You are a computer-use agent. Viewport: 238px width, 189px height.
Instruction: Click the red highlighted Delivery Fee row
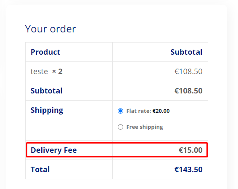coord(117,150)
